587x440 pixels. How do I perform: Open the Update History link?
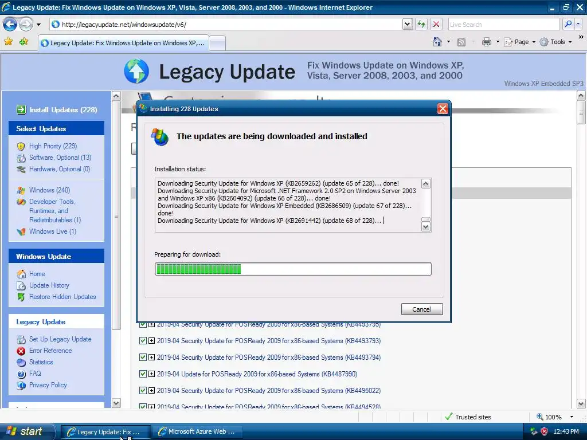[x=49, y=285]
